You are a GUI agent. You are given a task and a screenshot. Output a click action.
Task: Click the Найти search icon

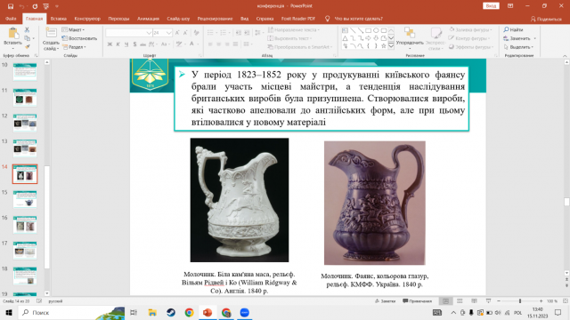click(x=513, y=29)
